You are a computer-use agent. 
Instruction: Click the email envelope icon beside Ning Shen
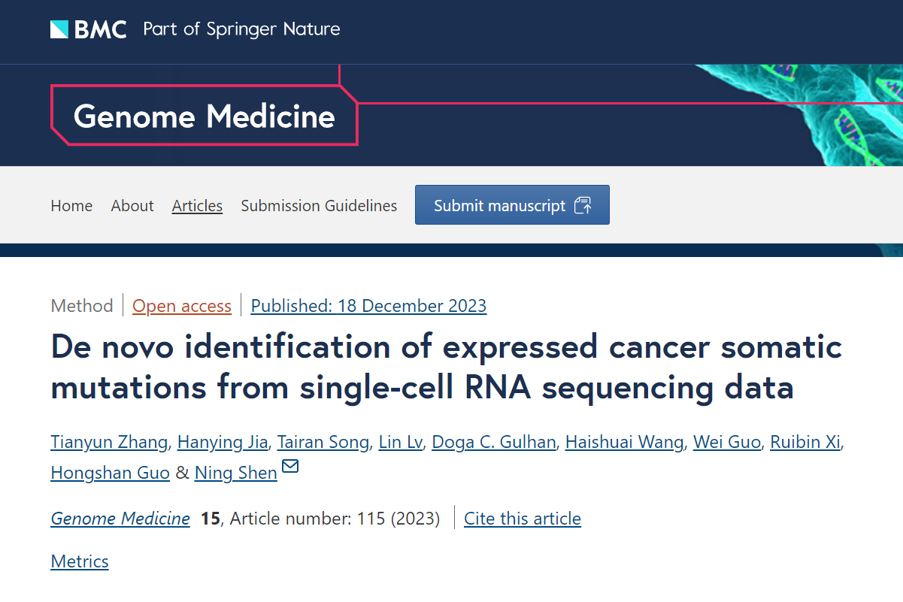[290, 467]
